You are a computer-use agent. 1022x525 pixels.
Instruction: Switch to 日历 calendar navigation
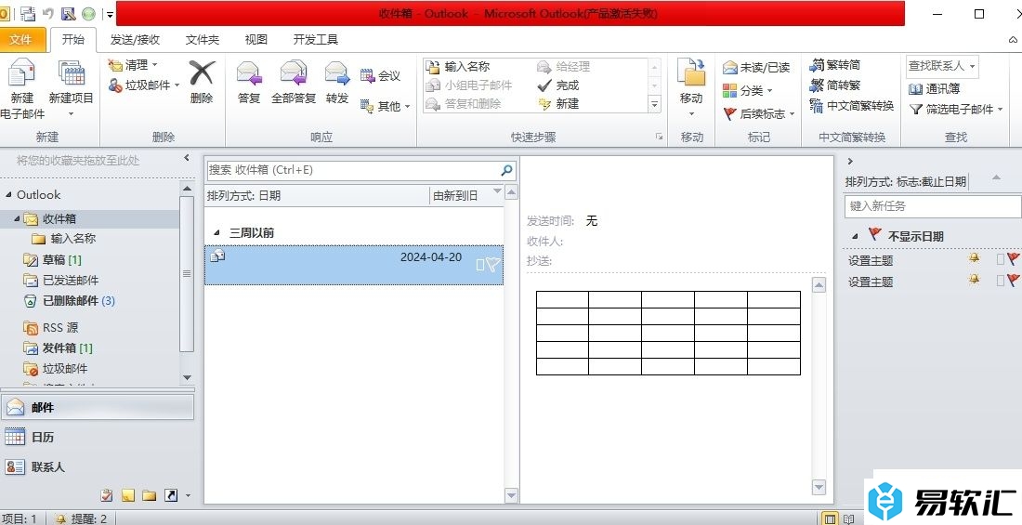point(98,437)
